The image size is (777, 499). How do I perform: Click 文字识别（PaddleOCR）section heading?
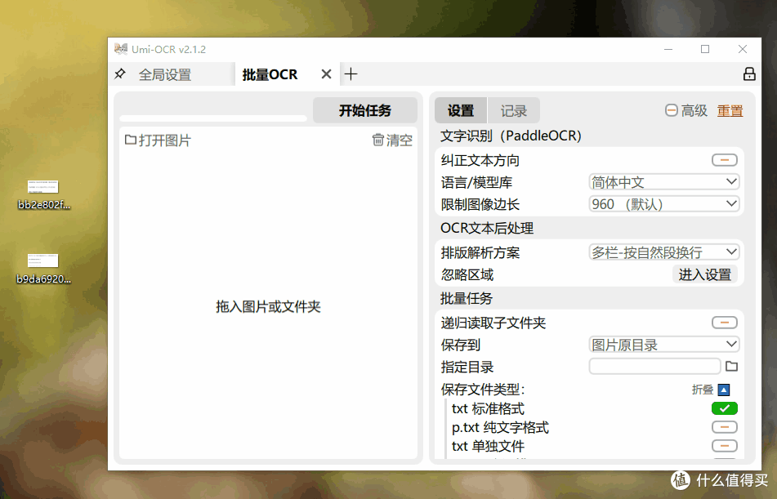tap(511, 136)
